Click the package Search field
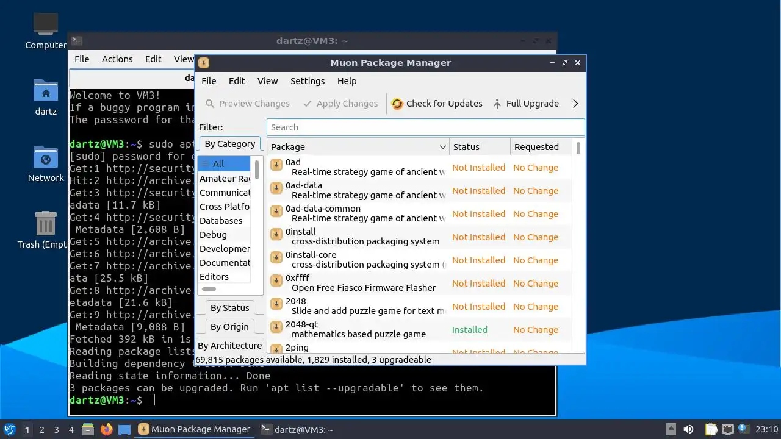This screenshot has height=439, width=781. (x=425, y=127)
